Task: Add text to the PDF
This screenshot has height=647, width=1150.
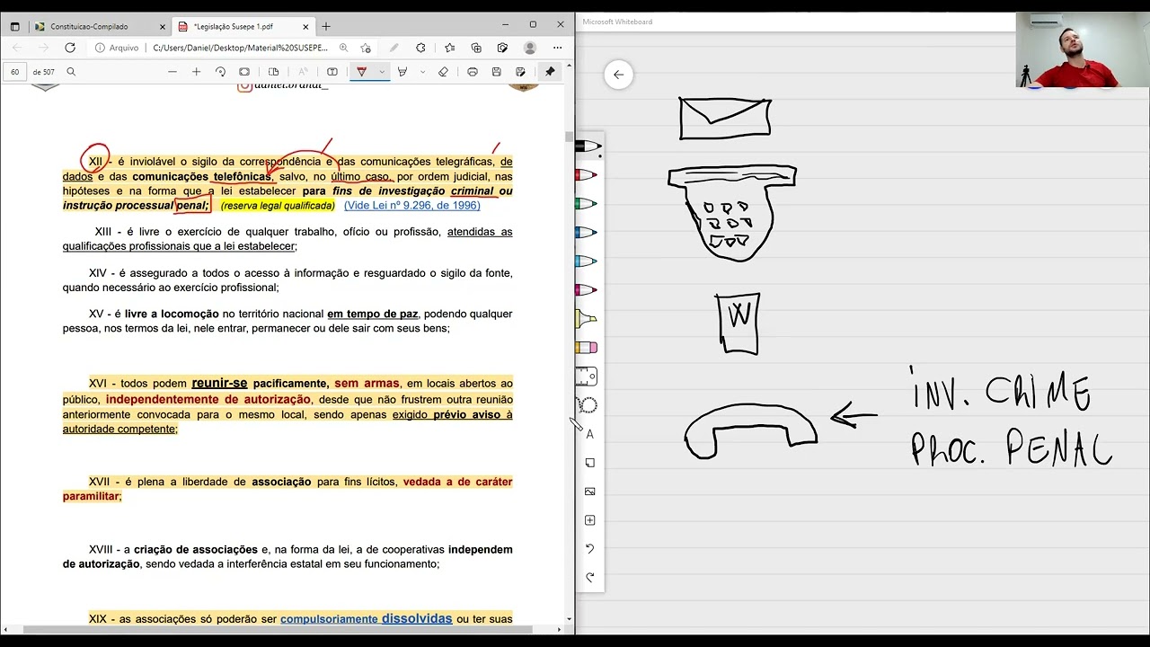Action: click(x=332, y=72)
